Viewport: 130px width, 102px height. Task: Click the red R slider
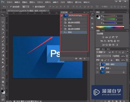point(109,16)
